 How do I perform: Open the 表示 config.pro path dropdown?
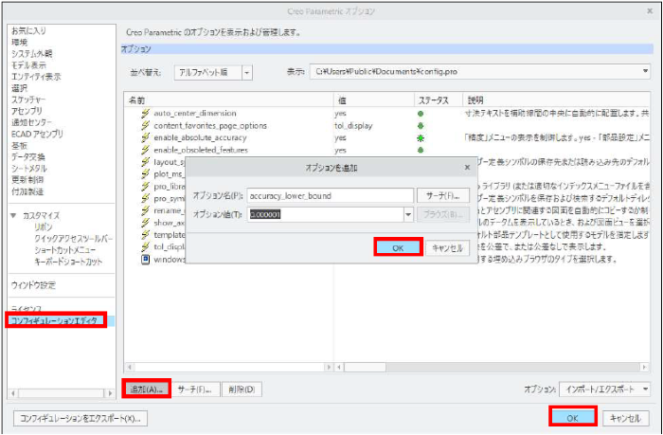(x=646, y=71)
